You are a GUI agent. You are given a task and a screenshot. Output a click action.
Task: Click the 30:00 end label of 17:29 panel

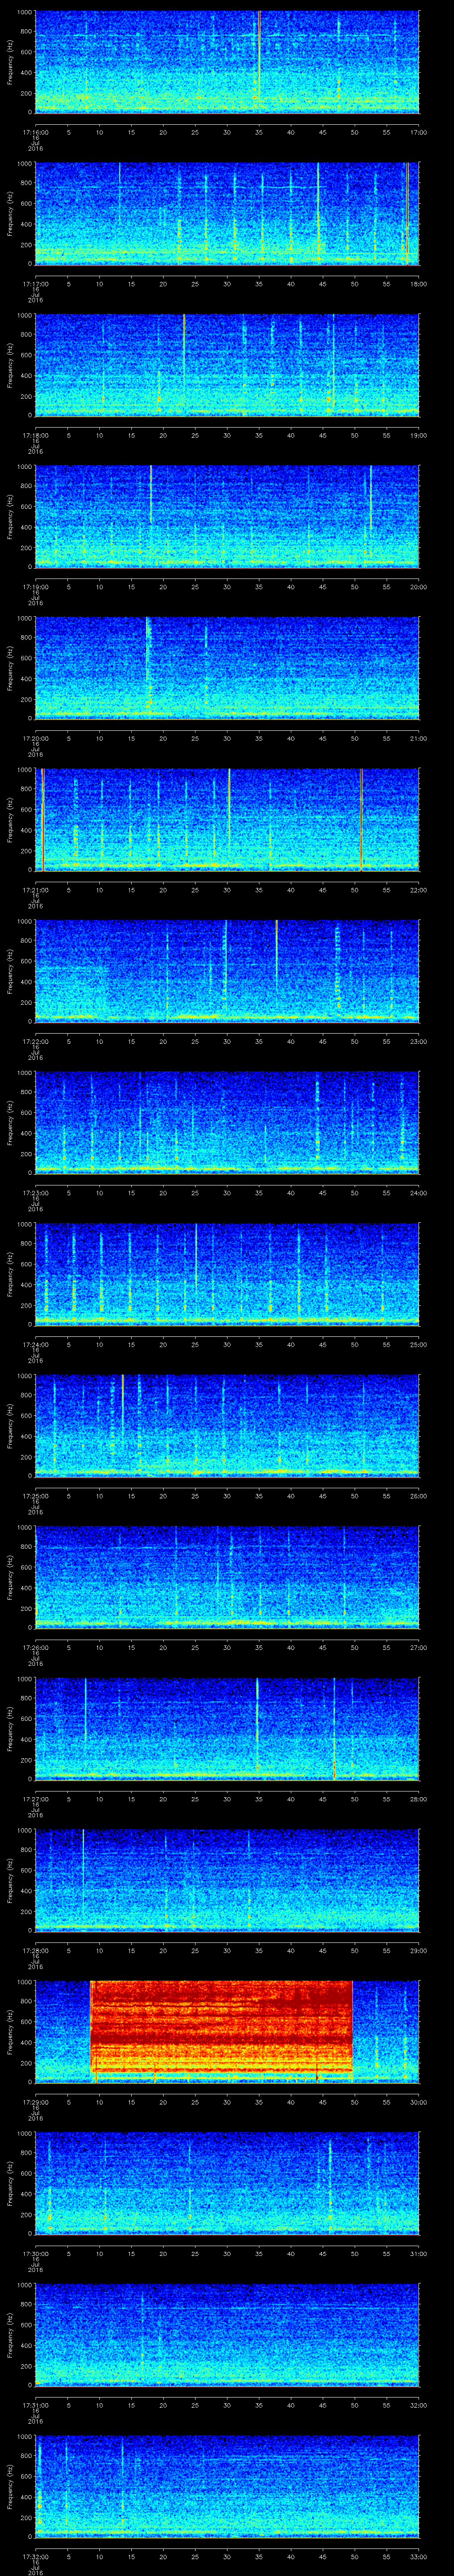pos(418,2102)
